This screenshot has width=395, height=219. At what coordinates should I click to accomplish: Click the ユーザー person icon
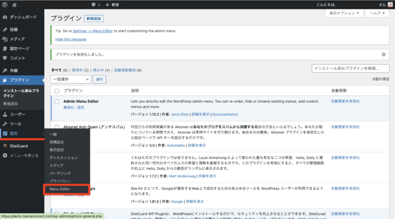(x=5, y=114)
